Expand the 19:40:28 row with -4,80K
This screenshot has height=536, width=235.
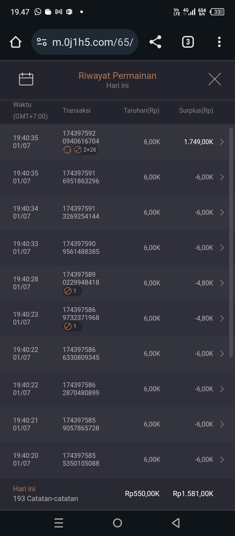point(222,283)
